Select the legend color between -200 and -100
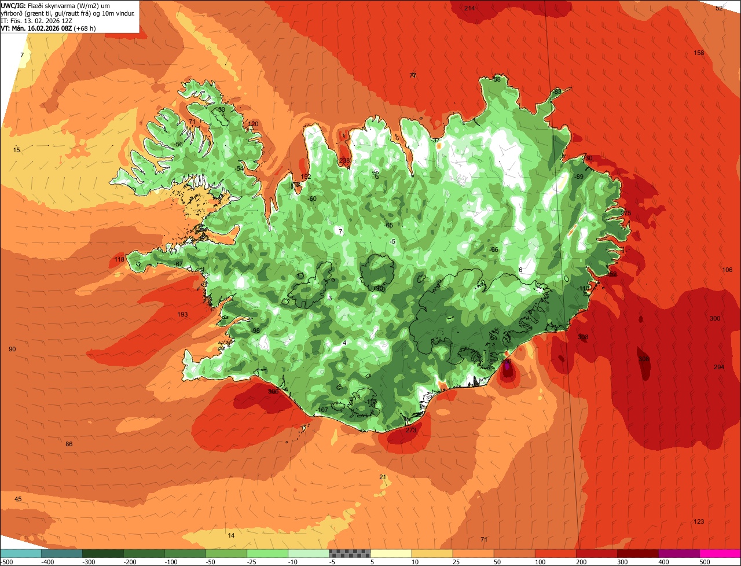This screenshot has height=566, width=741. point(144,553)
